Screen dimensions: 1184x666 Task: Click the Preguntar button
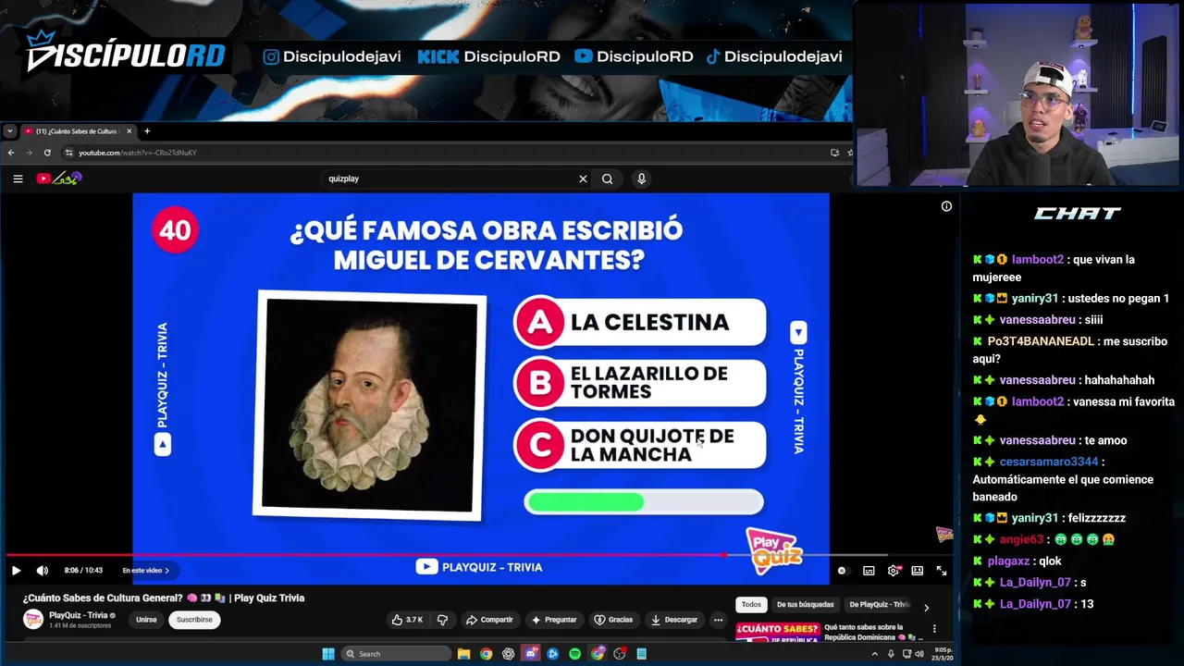point(553,620)
